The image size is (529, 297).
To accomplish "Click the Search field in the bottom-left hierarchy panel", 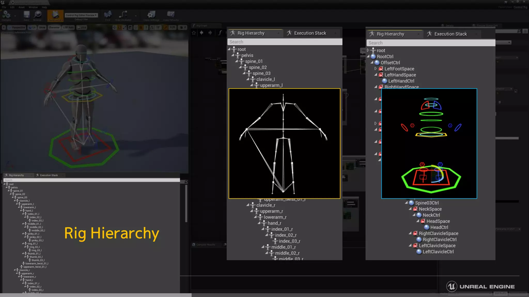I will (x=91, y=180).
